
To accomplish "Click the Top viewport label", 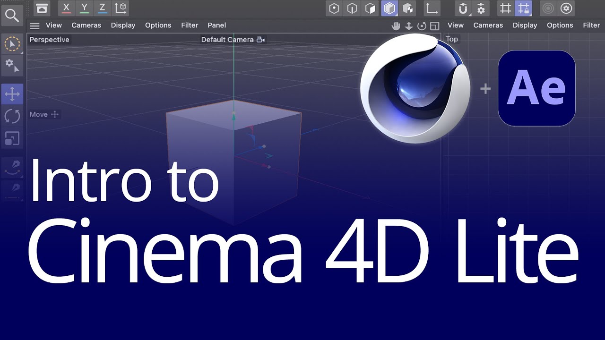I will click(x=452, y=39).
